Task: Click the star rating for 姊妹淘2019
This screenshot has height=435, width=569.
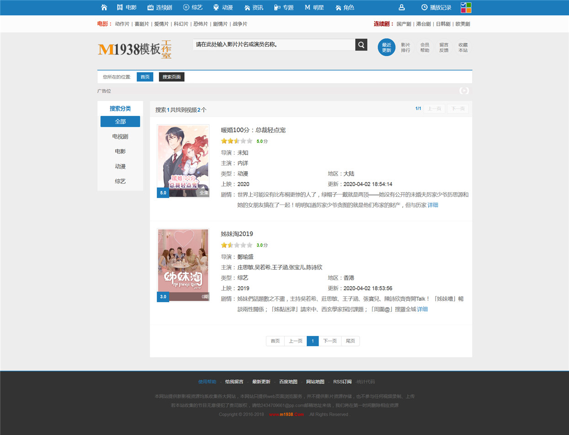Action: pos(237,245)
